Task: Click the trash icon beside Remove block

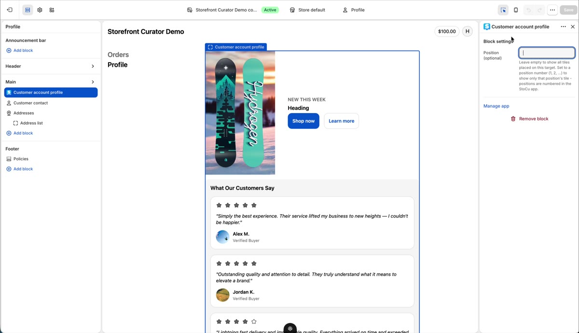Action: [513, 119]
